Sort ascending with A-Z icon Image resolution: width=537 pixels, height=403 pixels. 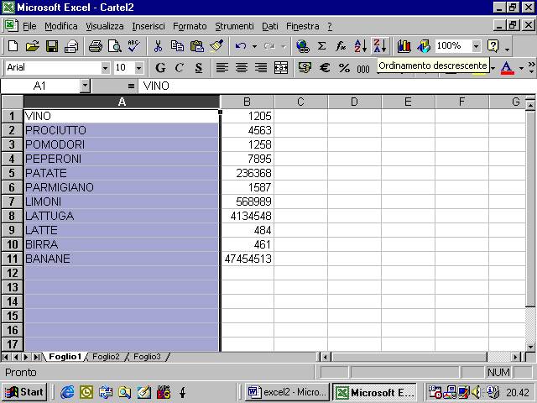pyautogui.click(x=360, y=46)
